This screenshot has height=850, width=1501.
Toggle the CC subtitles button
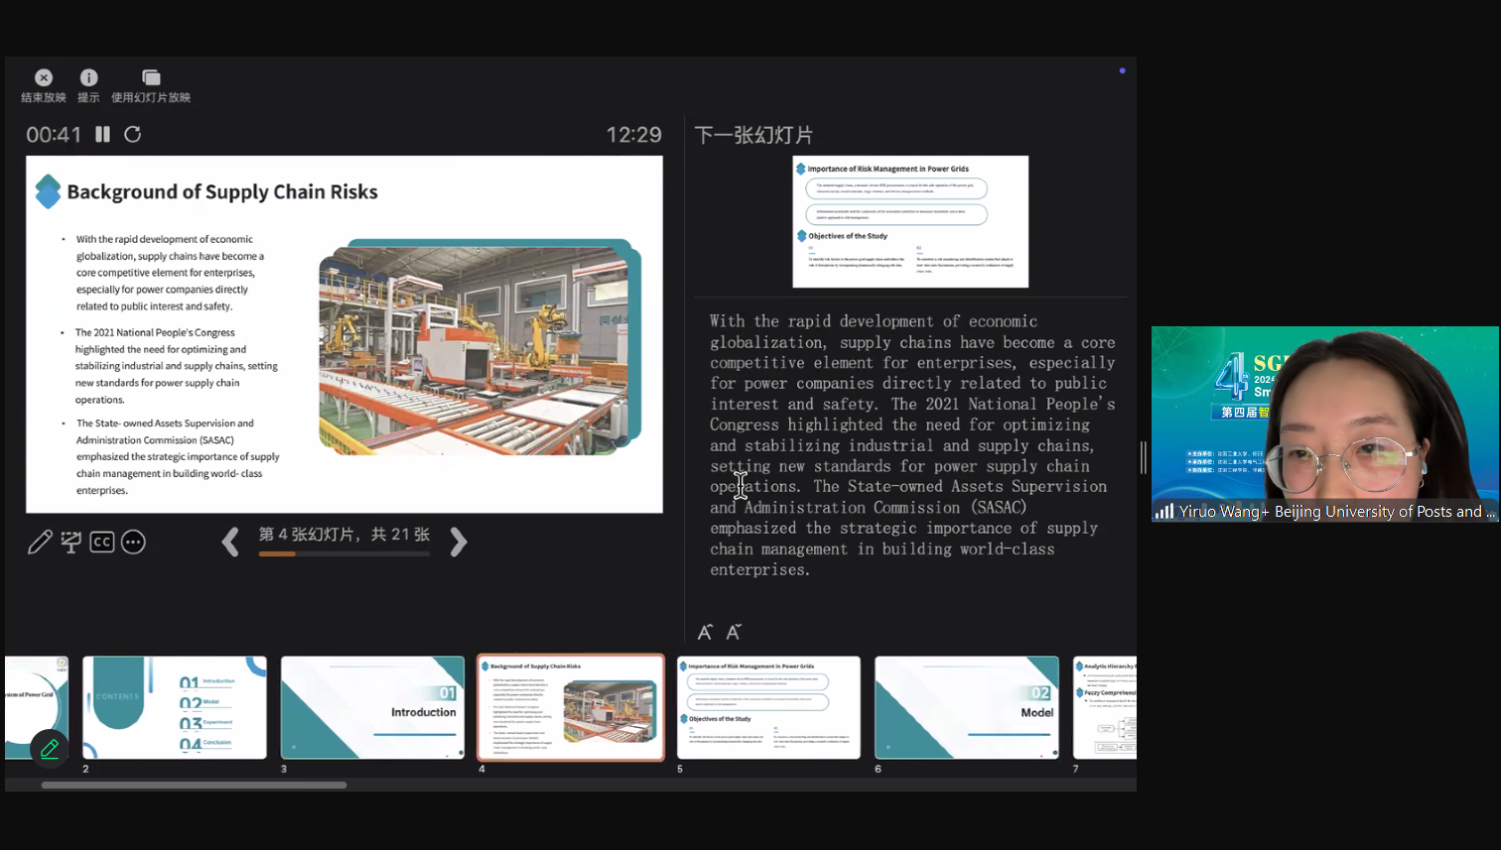(102, 542)
